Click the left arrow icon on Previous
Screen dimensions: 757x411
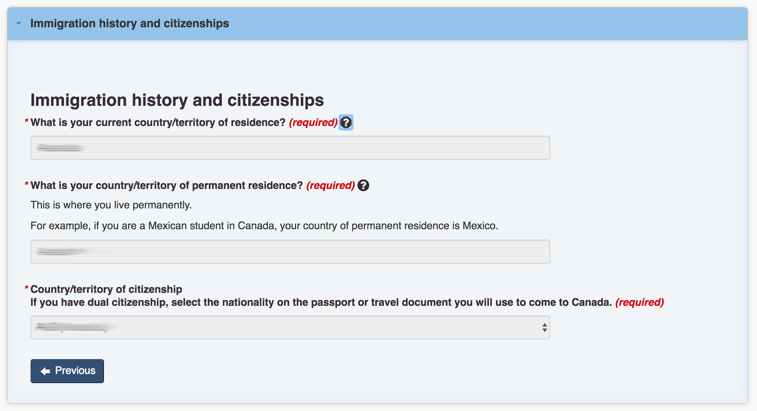45,371
